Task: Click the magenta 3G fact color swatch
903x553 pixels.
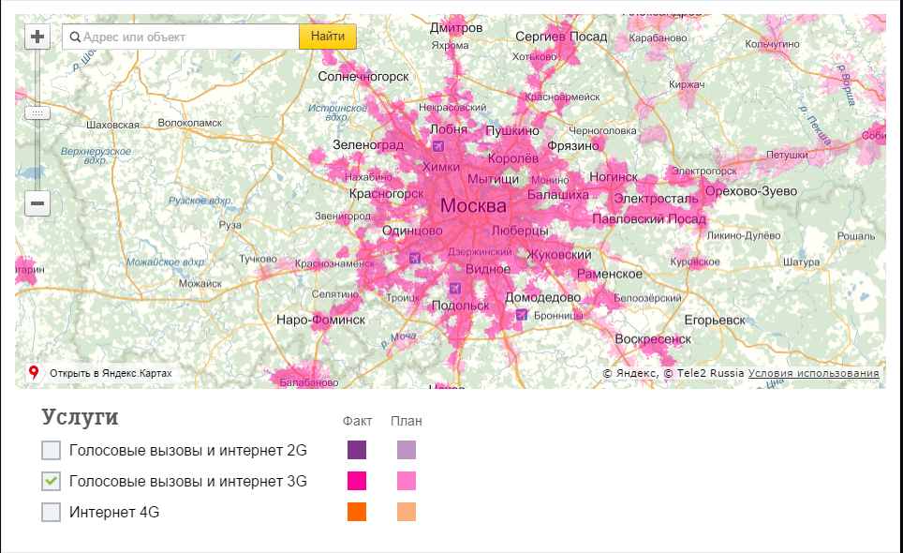Action: [x=357, y=481]
